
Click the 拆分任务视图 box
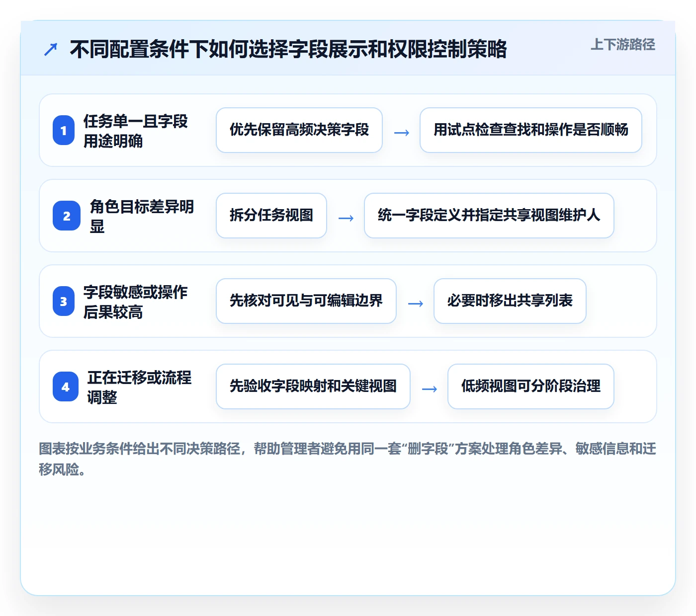(271, 216)
